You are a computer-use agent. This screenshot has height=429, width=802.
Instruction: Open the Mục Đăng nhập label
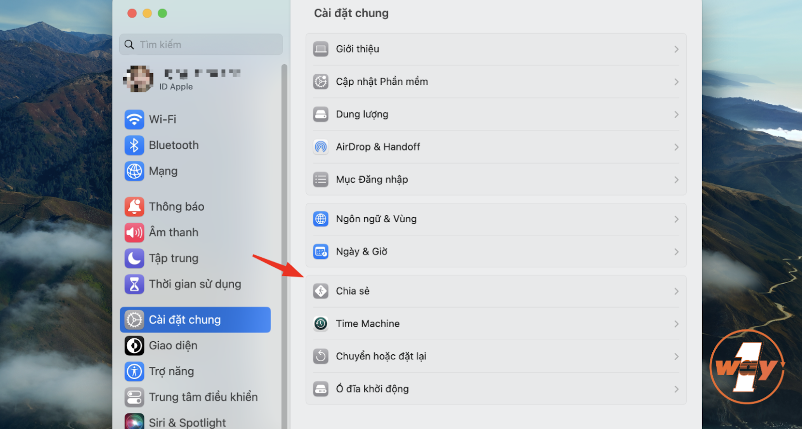pyautogui.click(x=372, y=180)
